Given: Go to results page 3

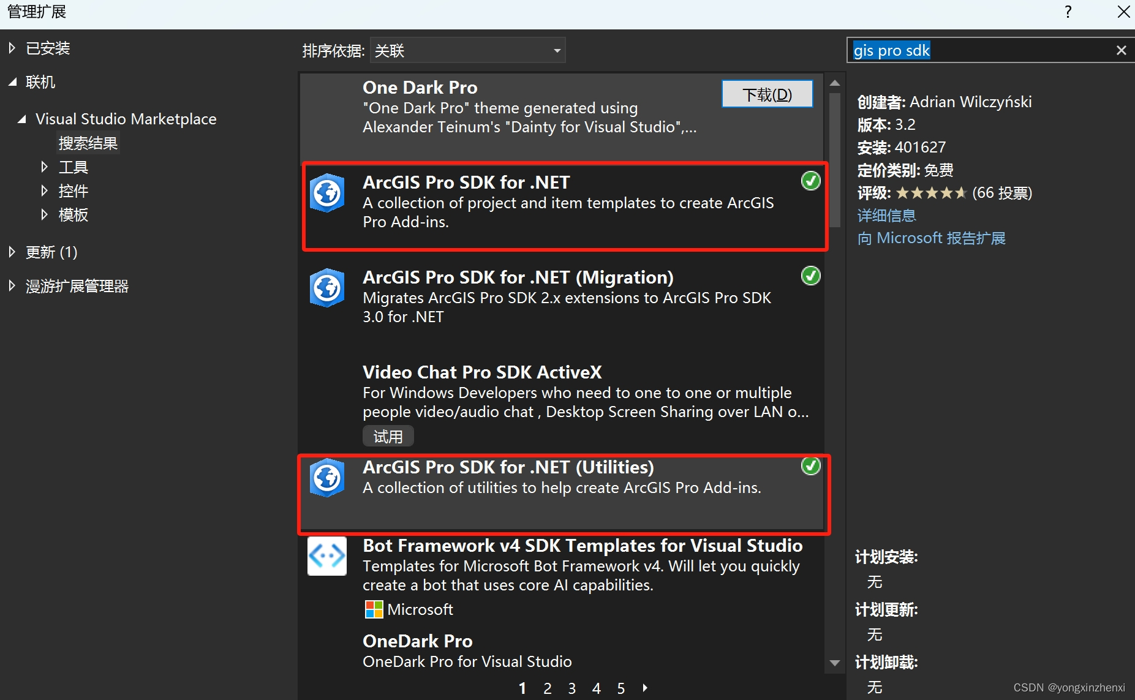Looking at the screenshot, I should coord(572,688).
